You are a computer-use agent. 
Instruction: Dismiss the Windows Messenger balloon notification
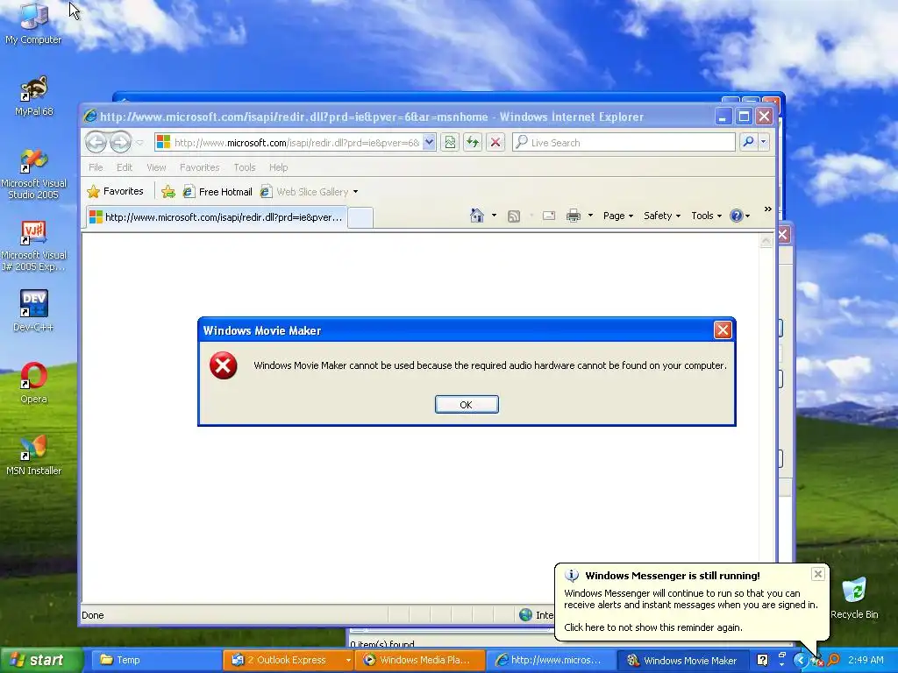pos(818,574)
